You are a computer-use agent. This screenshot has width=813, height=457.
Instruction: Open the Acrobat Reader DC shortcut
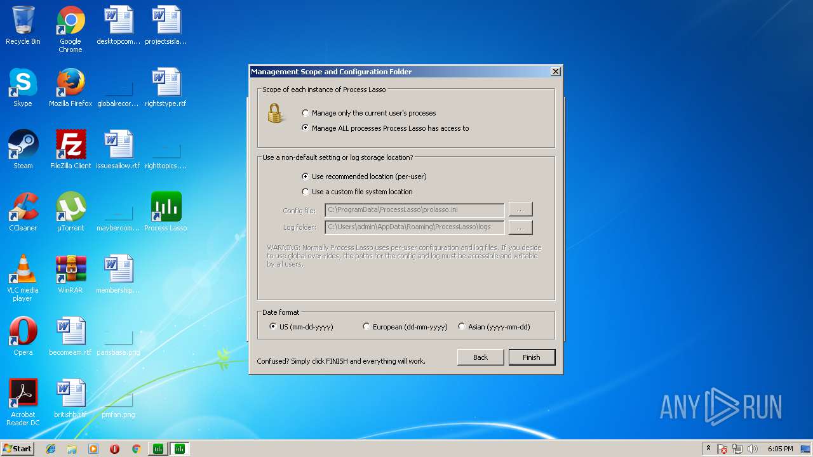(x=23, y=402)
